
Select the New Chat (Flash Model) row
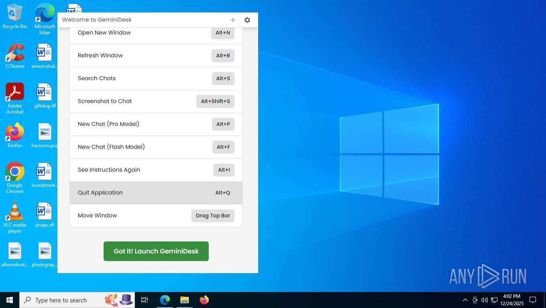(156, 147)
